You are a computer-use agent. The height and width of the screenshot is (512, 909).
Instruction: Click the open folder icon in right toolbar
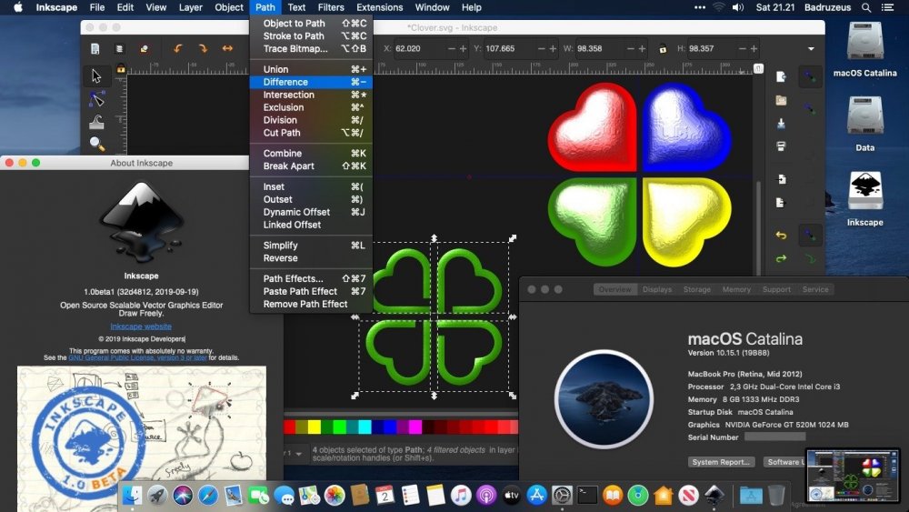(x=781, y=100)
